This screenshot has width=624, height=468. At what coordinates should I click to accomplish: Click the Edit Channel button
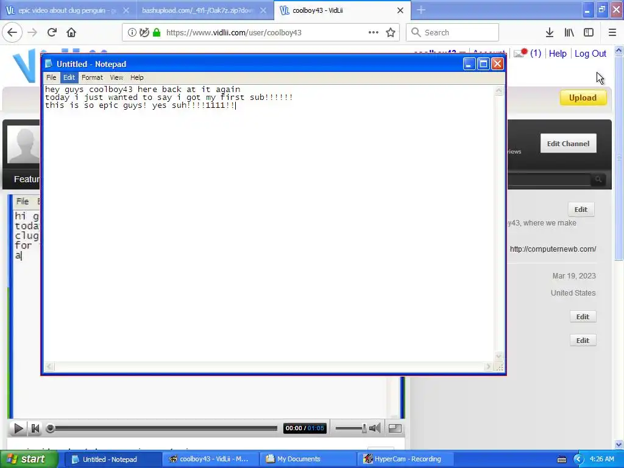pyautogui.click(x=568, y=144)
